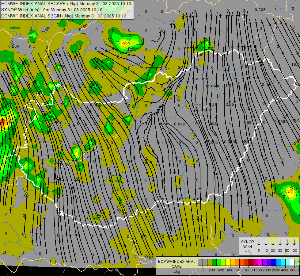Click the map value 0.498
300x276 pixels.
click(x=179, y=124)
